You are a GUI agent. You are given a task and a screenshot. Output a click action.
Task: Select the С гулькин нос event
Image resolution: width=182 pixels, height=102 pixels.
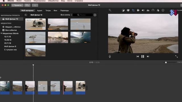coord(11,50)
